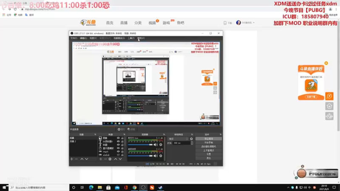Viewport: 340px width, 191px height.
Task: Pop out the 来源 dock panel
Action: [124, 135]
